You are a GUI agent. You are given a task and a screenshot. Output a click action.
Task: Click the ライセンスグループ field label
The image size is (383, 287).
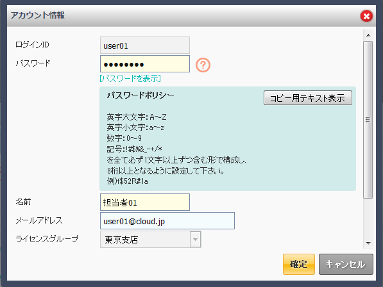[x=47, y=239]
